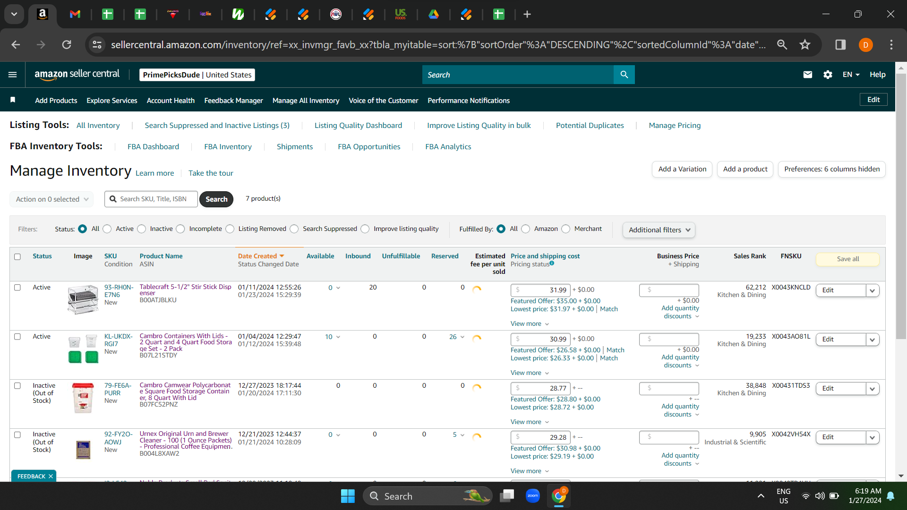Go to Feedback Manager
Image resolution: width=907 pixels, height=510 pixels.
[x=233, y=101]
